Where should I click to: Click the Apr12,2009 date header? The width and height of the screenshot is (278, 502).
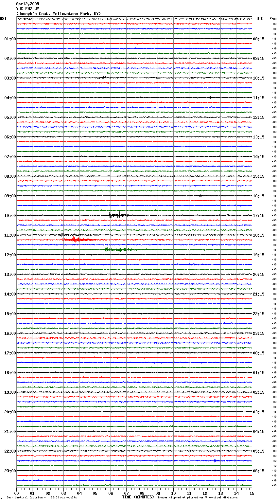pyautogui.click(x=27, y=4)
